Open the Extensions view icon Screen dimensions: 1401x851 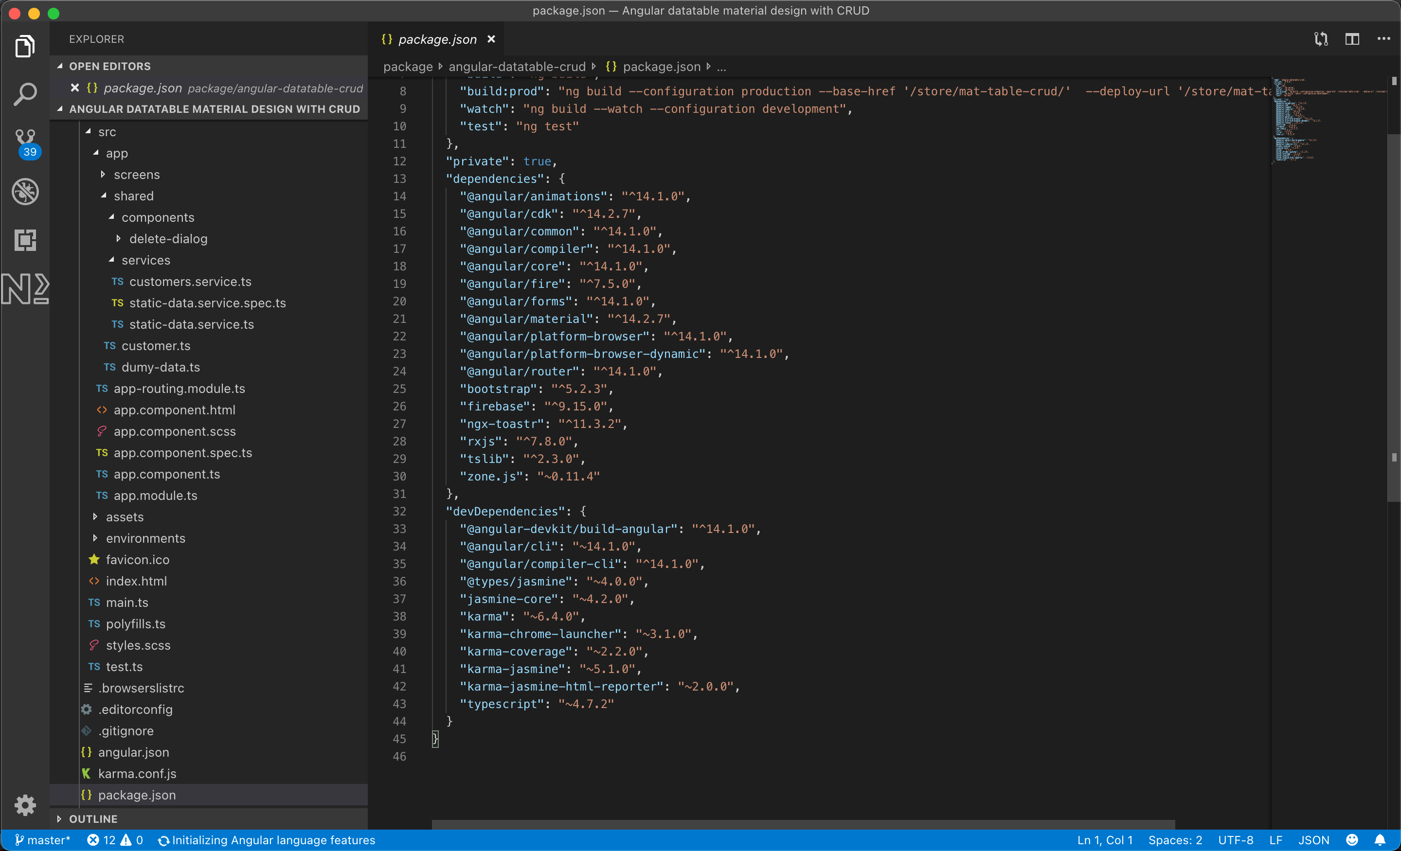(25, 240)
